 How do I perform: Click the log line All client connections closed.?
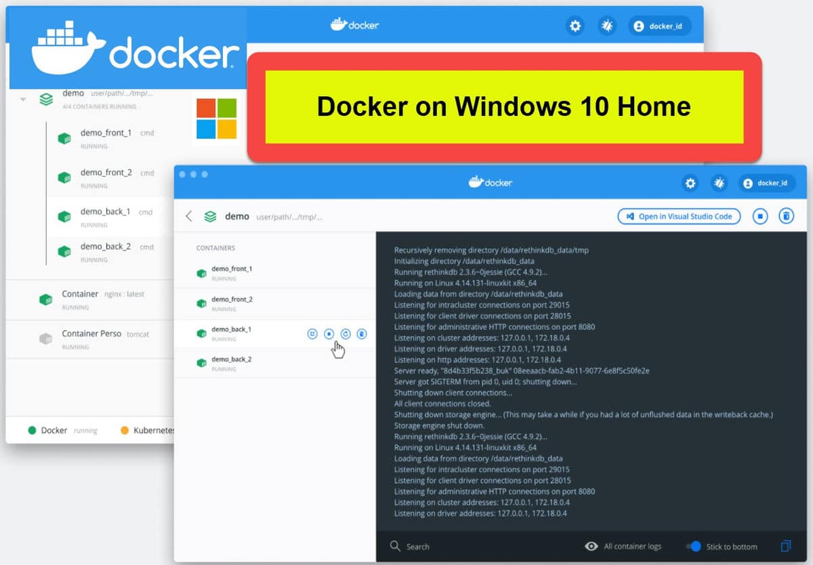click(442, 404)
